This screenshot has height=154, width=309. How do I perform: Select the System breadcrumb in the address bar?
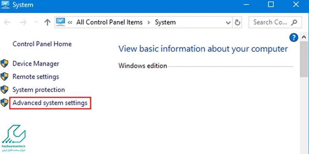(165, 22)
